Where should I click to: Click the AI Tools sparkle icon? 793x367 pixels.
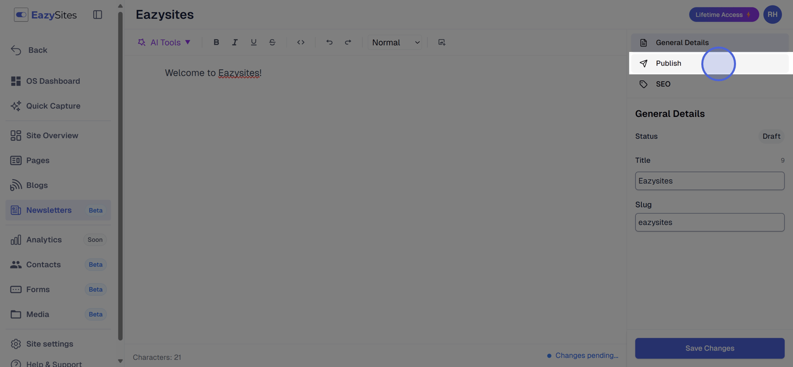coord(142,43)
